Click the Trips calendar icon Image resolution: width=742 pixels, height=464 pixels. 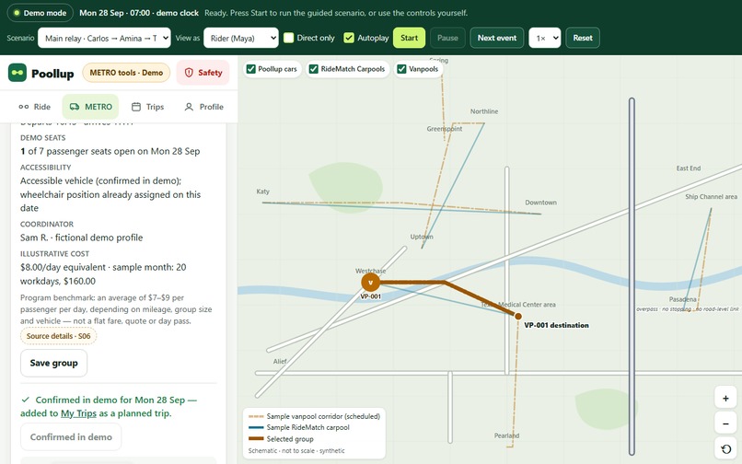(x=136, y=107)
